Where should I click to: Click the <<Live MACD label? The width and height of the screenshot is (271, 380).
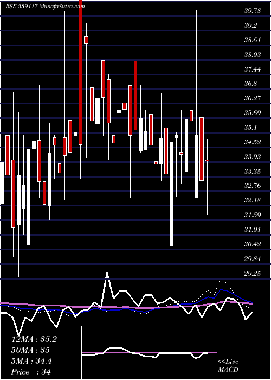[228, 365]
